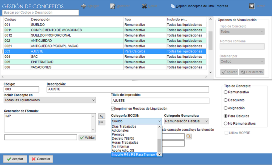Pick Horas Trabajadas from the dropdown list
272x165 pixels.
[125, 142]
